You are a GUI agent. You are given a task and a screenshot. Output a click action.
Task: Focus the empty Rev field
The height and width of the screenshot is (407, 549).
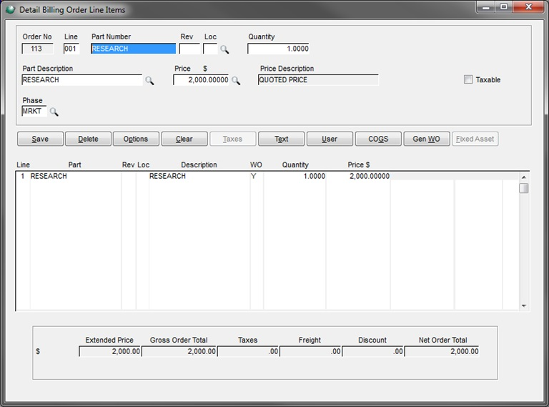[x=189, y=49]
